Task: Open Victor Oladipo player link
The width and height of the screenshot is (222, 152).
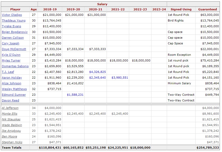Action: pyautogui.click(x=12, y=15)
